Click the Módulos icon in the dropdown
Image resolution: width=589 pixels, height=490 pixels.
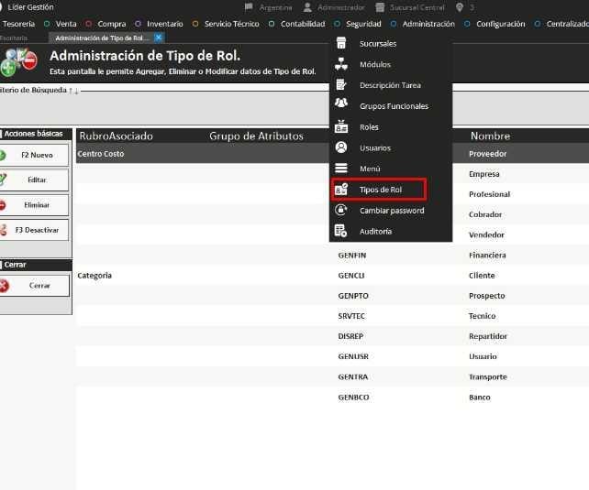pyautogui.click(x=341, y=65)
